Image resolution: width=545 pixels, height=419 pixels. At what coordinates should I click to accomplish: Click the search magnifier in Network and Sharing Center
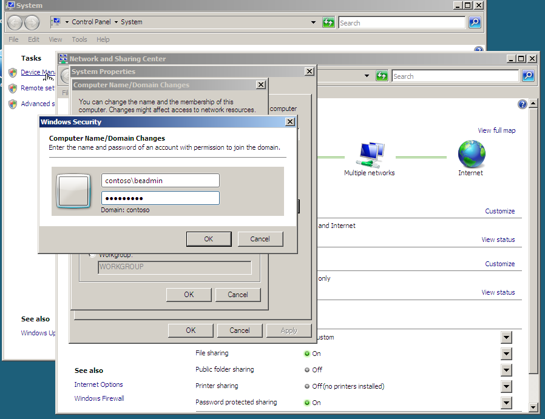pyautogui.click(x=529, y=76)
